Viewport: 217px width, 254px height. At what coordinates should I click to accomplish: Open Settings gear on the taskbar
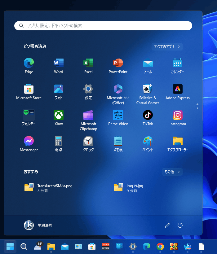(x=133, y=247)
